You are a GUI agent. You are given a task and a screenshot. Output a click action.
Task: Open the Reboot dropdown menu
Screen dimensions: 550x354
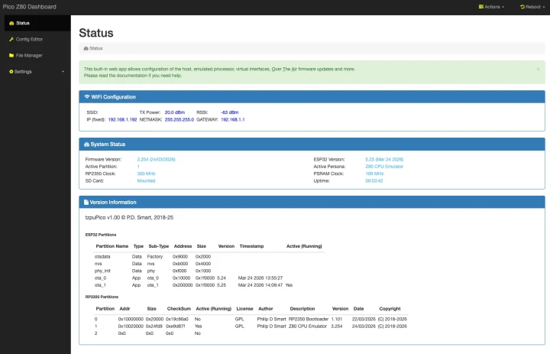[533, 6]
